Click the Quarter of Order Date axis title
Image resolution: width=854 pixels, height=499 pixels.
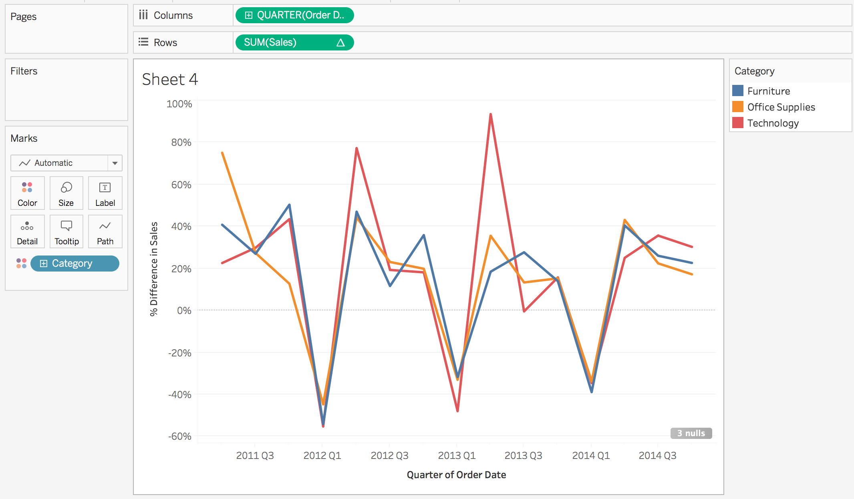click(456, 475)
